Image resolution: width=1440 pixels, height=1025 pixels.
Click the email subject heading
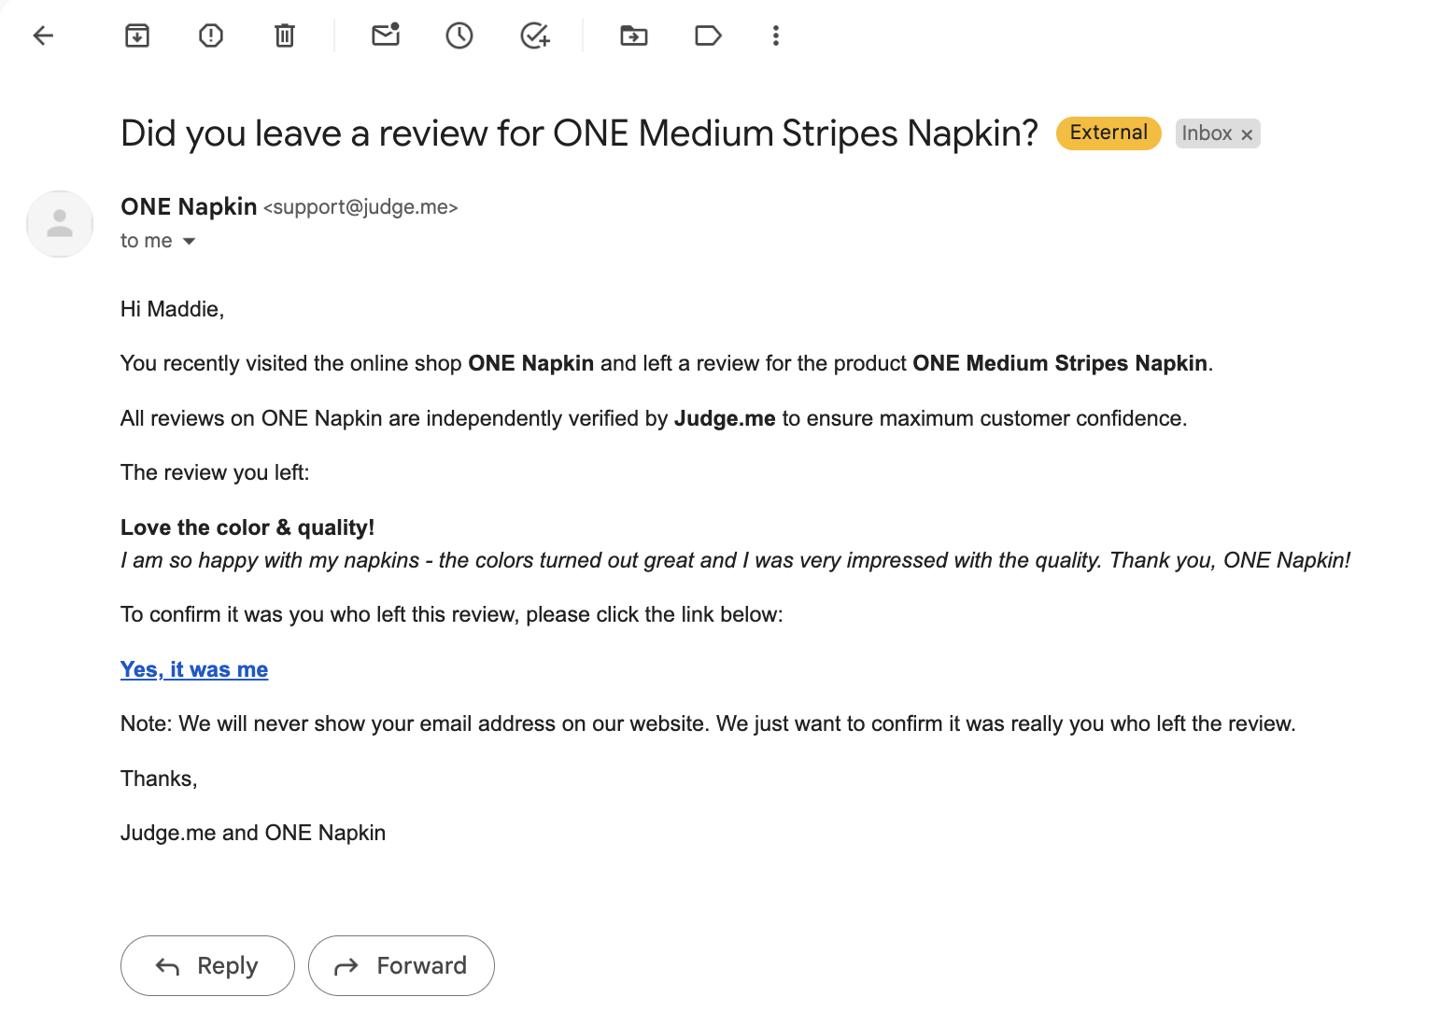click(579, 133)
